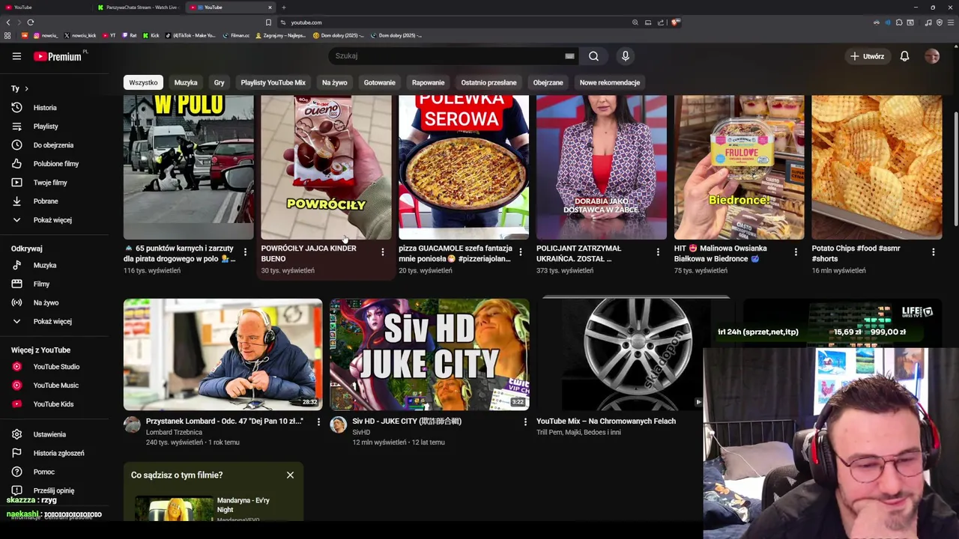Image resolution: width=959 pixels, height=539 pixels.
Task: Open Siv HD Juke City thumbnail
Action: tap(429, 354)
